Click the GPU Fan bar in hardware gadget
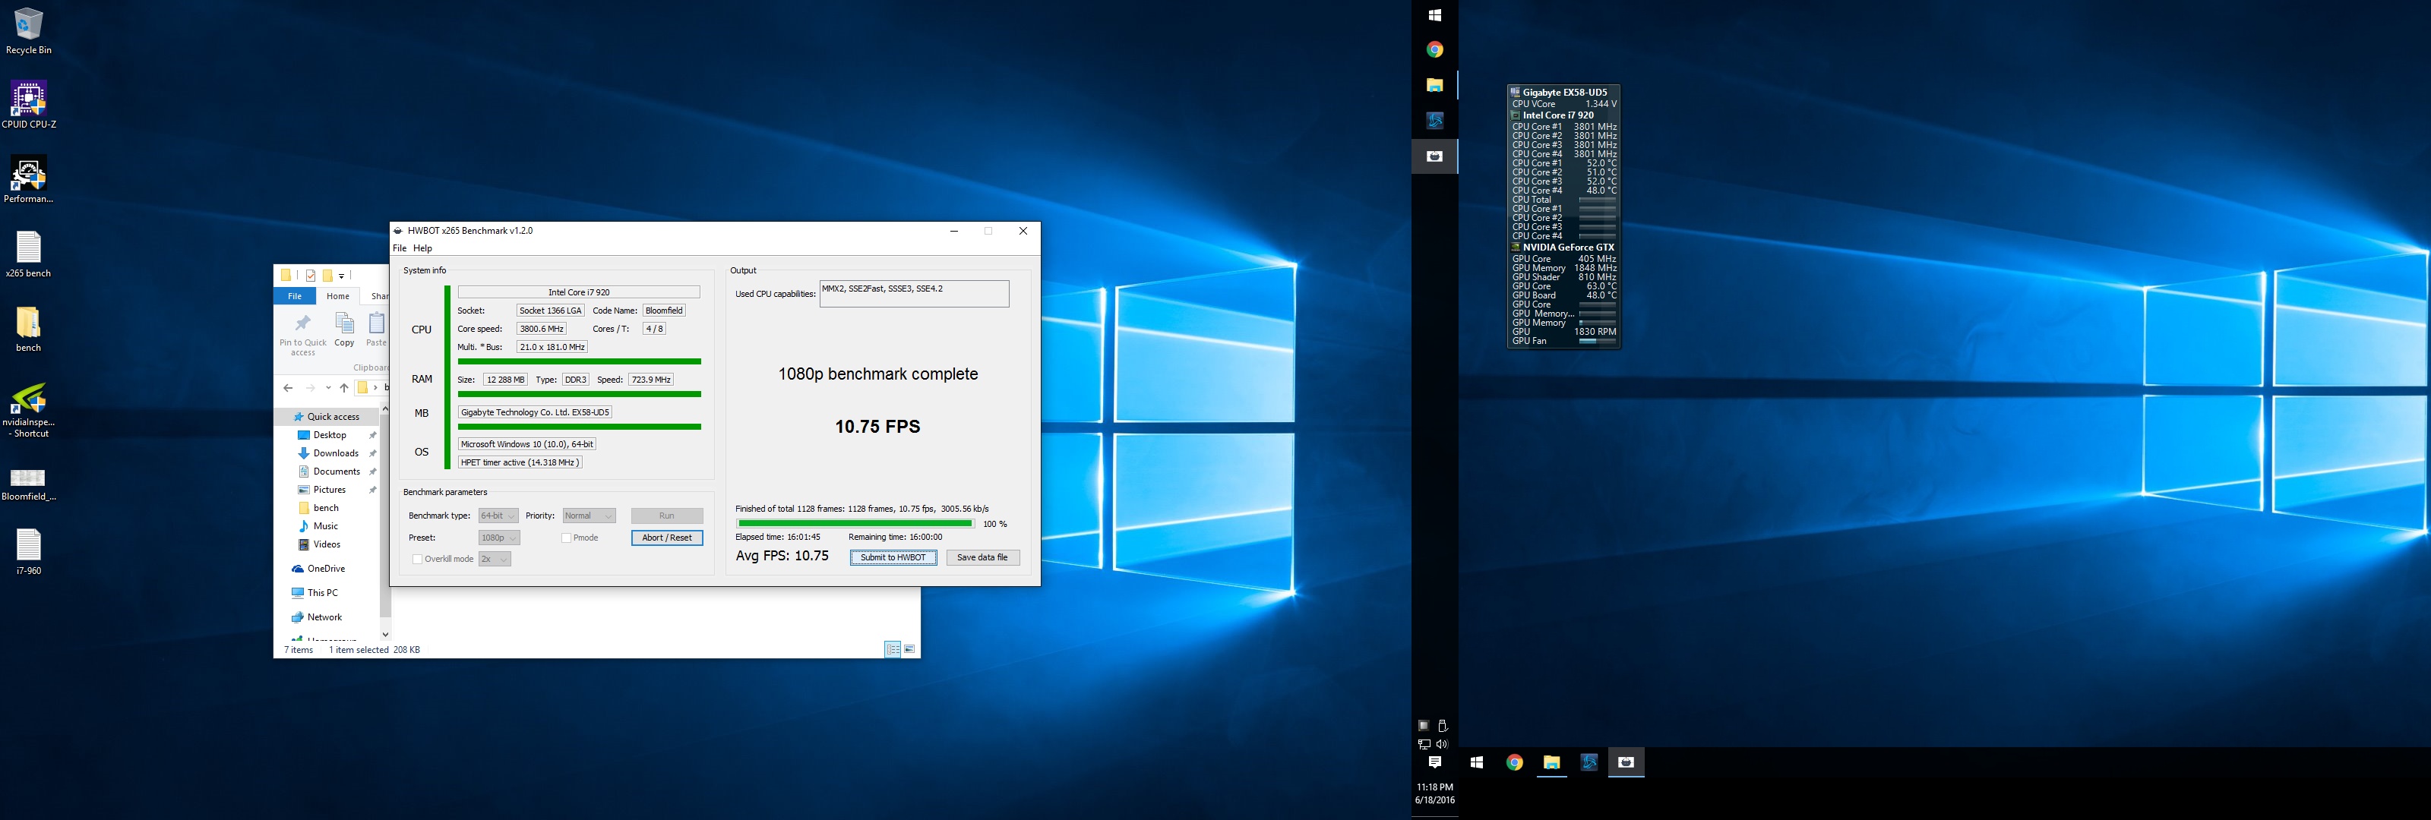 [1597, 342]
